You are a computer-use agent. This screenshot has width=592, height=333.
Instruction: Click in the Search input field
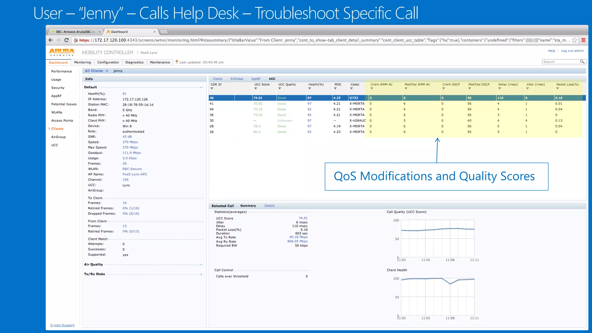tap(561, 62)
